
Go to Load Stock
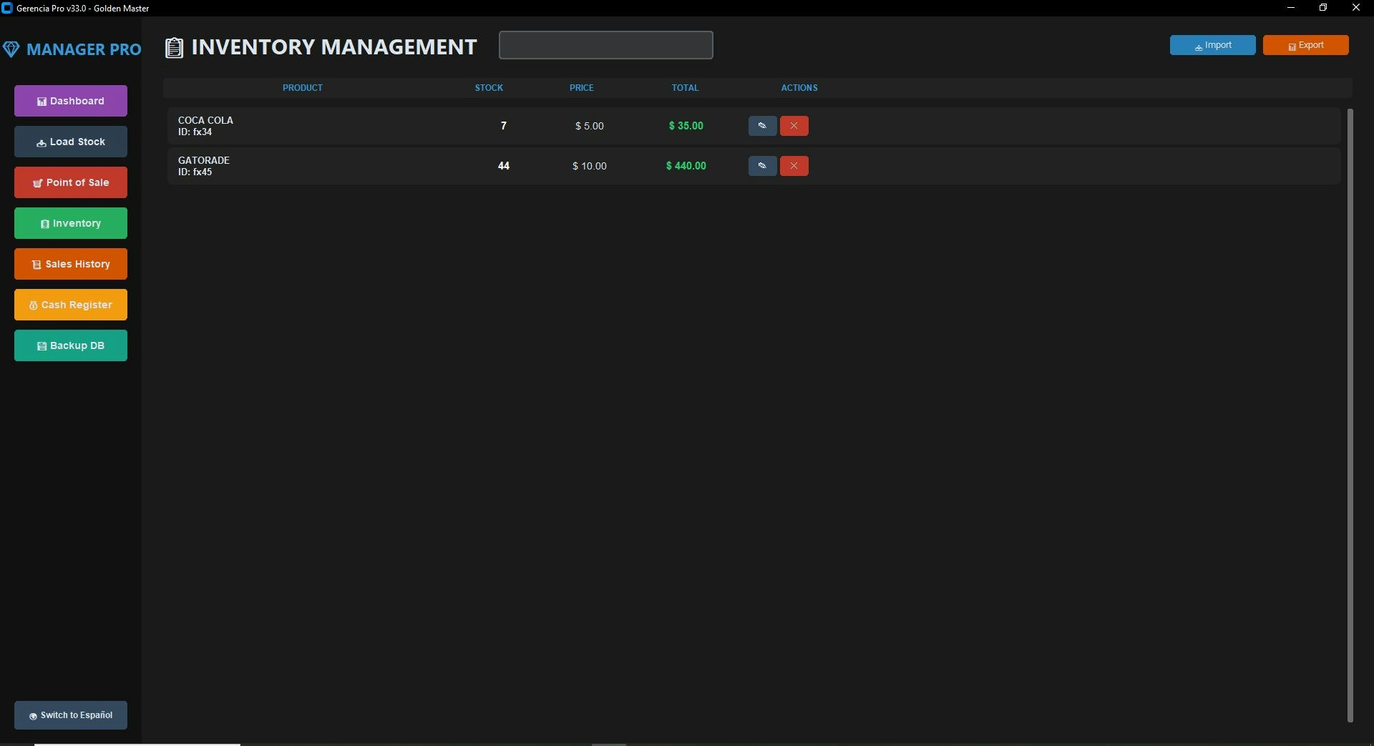click(71, 142)
